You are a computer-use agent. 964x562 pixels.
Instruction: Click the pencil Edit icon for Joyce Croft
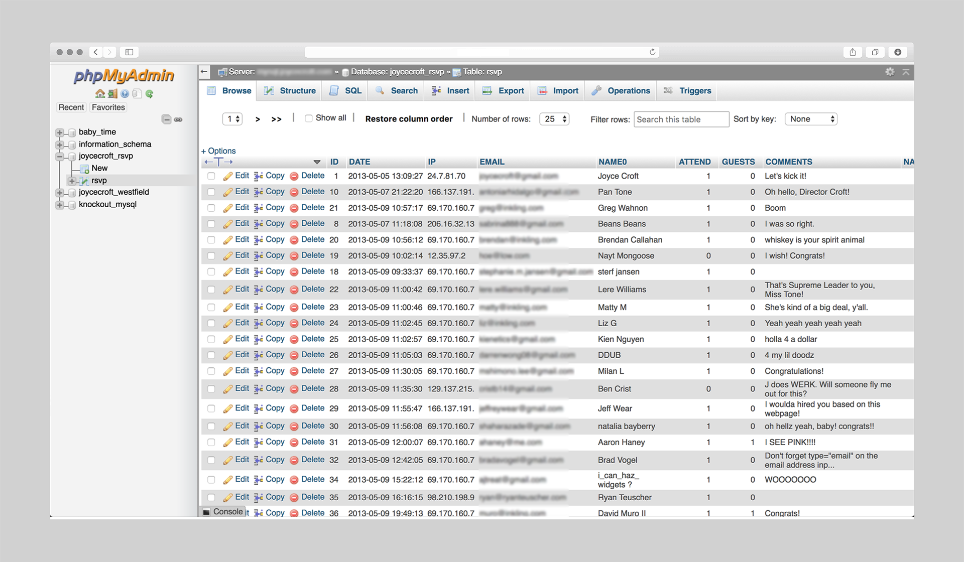(x=227, y=176)
